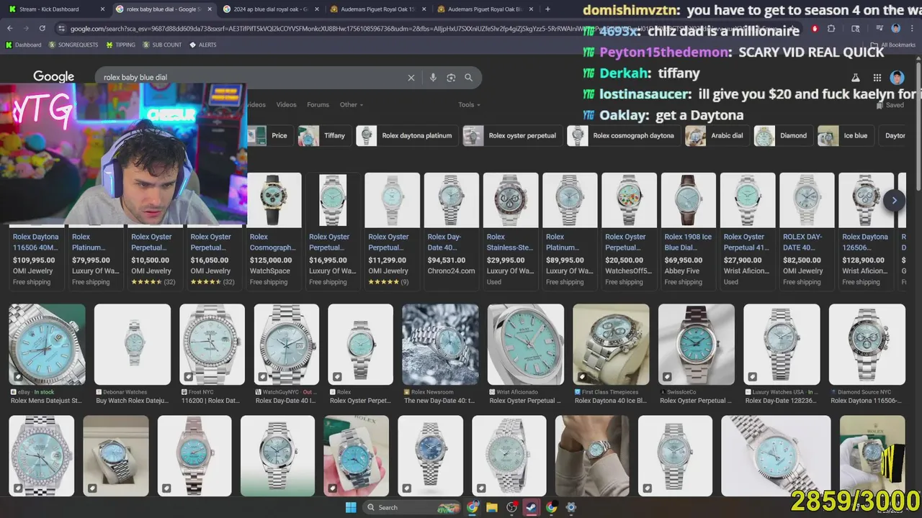Image resolution: width=922 pixels, height=518 pixels.
Task: Open Dashboard bookmark
Action: 23,45
